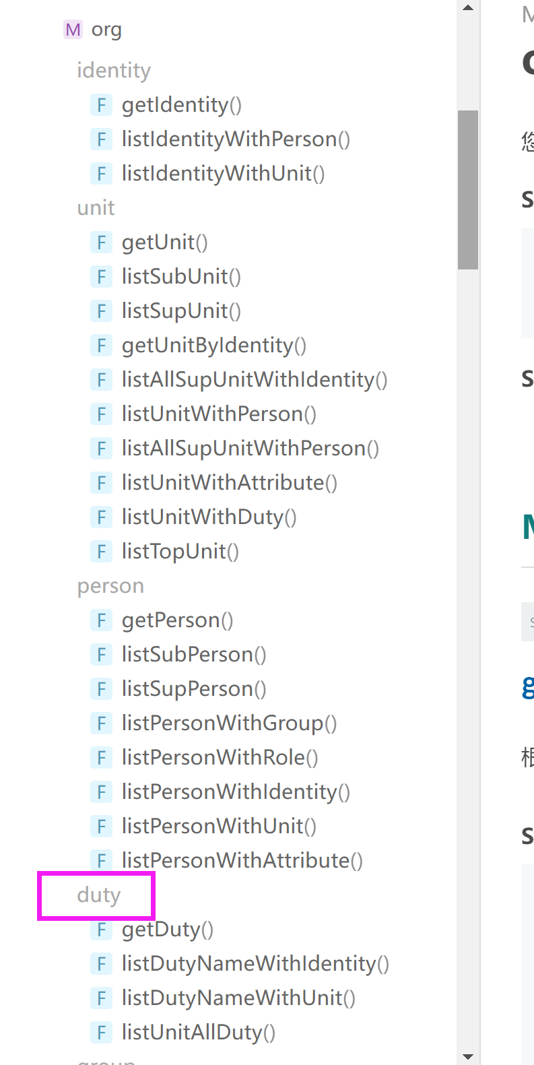Click the sidebar vertical scrollbar thumb
The width and height of the screenshot is (534, 1065).
pos(468,190)
